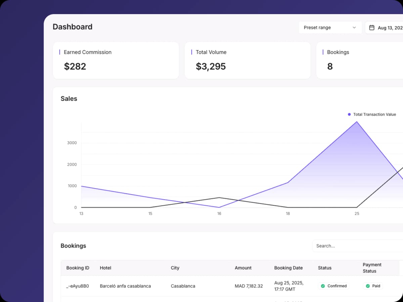The image size is (403, 302).
Task: Sort by the Payment Status column header
Action: tap(372, 268)
